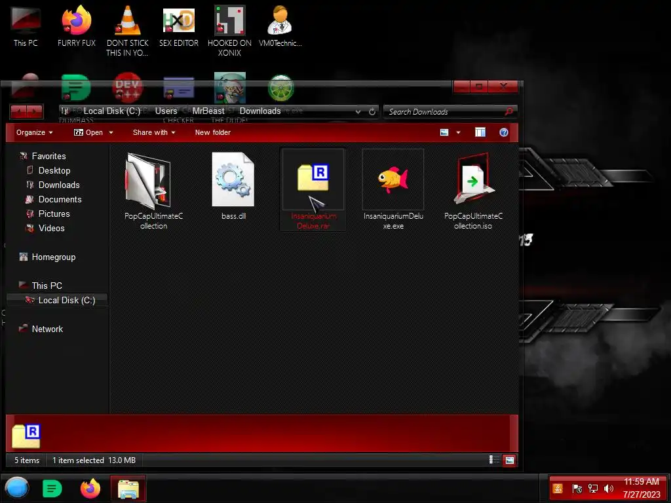
Task: Open the VM0Technic desktop icon
Action: click(x=280, y=26)
